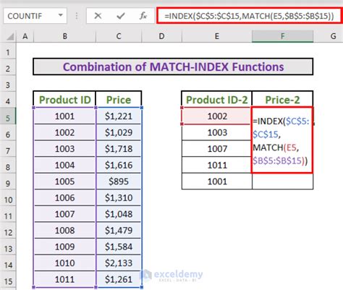Expand the Name Box dropdown arrow

tap(61, 15)
